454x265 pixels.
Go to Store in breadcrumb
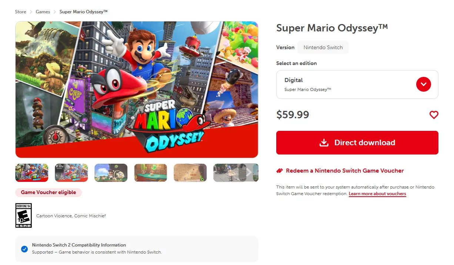[20, 12]
